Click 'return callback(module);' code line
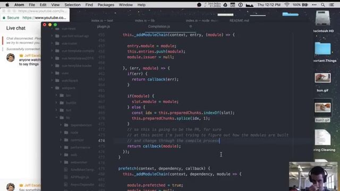This screenshot has width=340, height=191. [154, 146]
